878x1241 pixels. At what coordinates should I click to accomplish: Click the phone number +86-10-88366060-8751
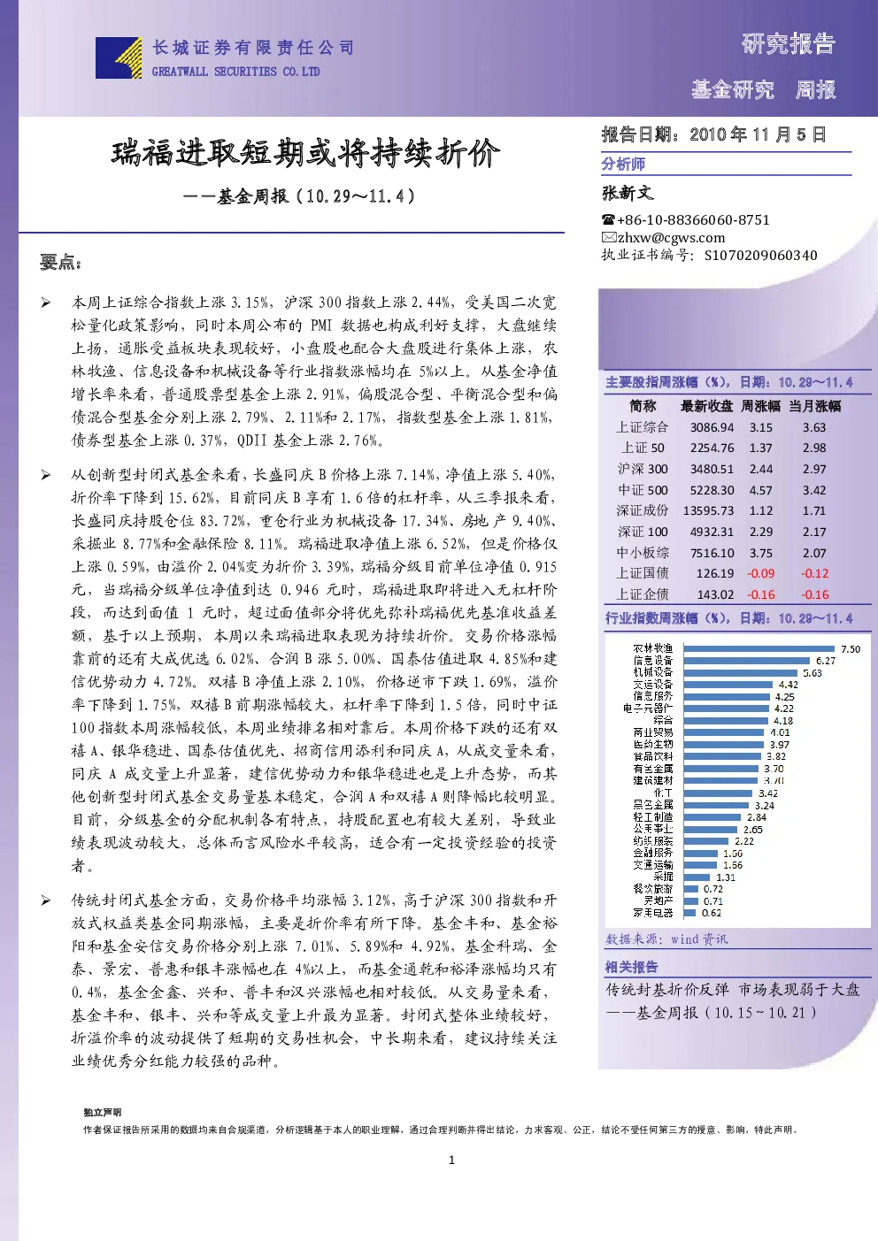(x=693, y=219)
